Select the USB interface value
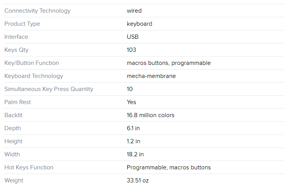 132,37
